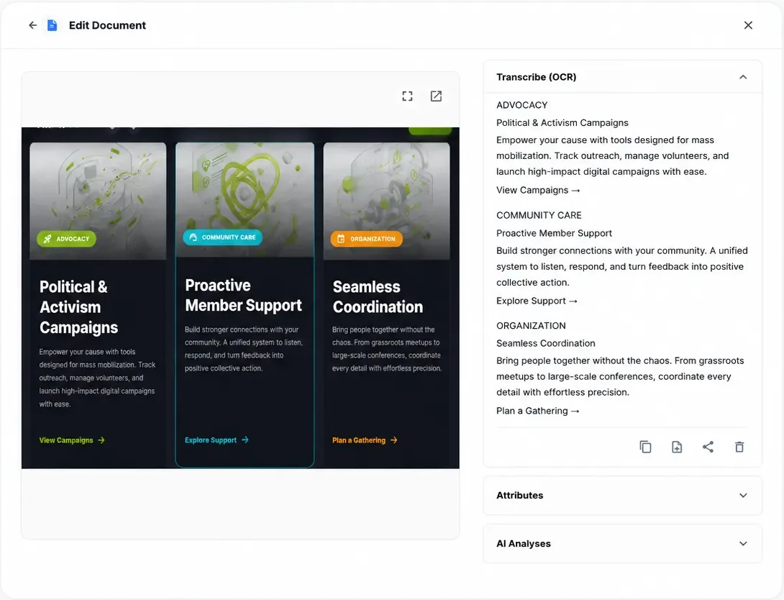Close the Edit Document dialog
This screenshot has width=784, height=600.
coord(748,25)
